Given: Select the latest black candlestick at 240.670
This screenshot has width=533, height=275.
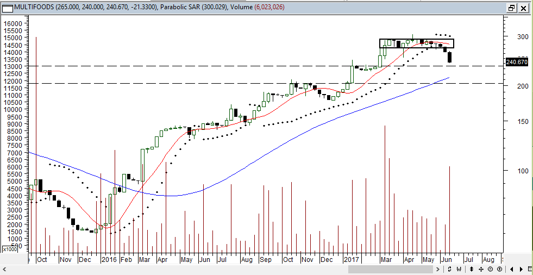Looking at the screenshot, I should (x=450, y=57).
